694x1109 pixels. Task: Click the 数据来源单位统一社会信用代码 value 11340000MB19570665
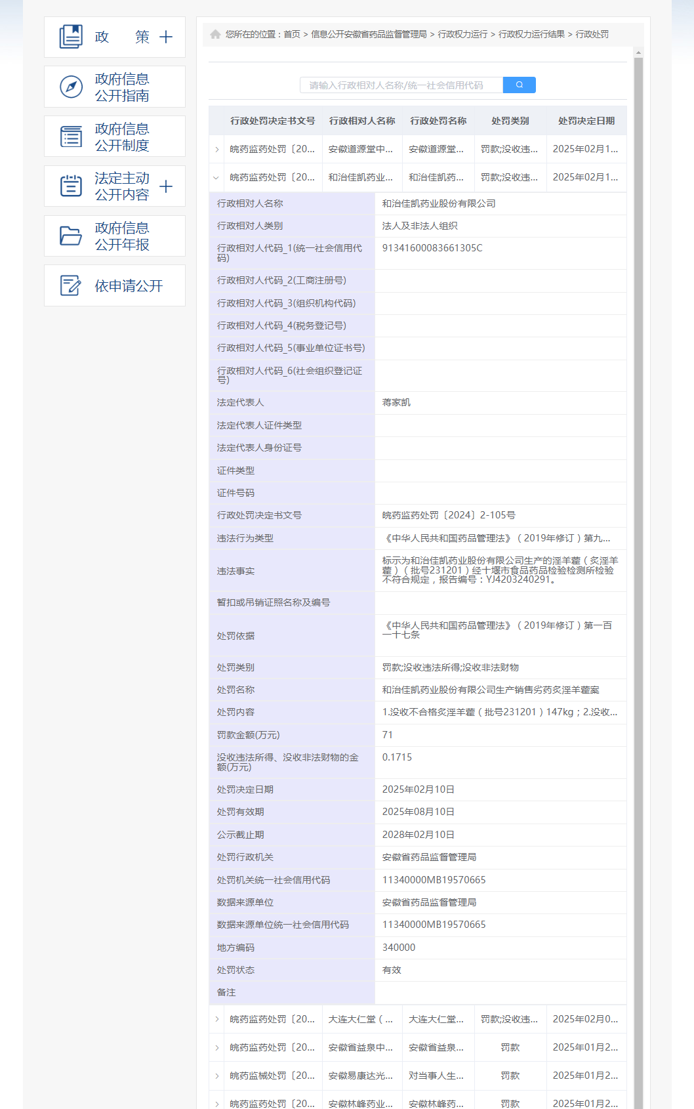click(x=434, y=925)
